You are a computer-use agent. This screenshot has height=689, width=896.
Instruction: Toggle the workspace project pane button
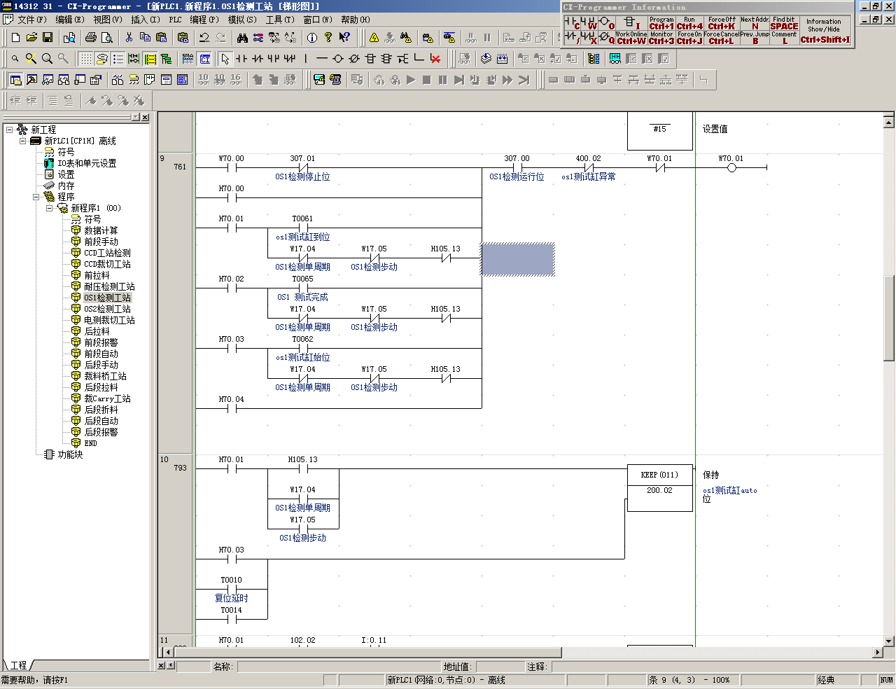click(15, 80)
